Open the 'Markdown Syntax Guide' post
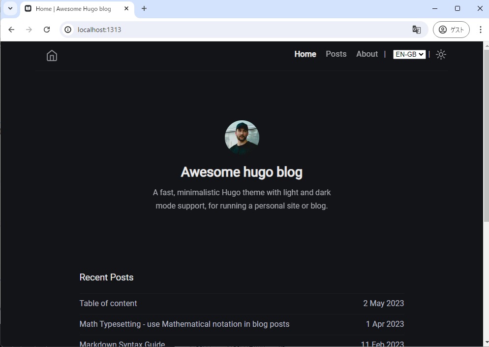 pos(122,344)
